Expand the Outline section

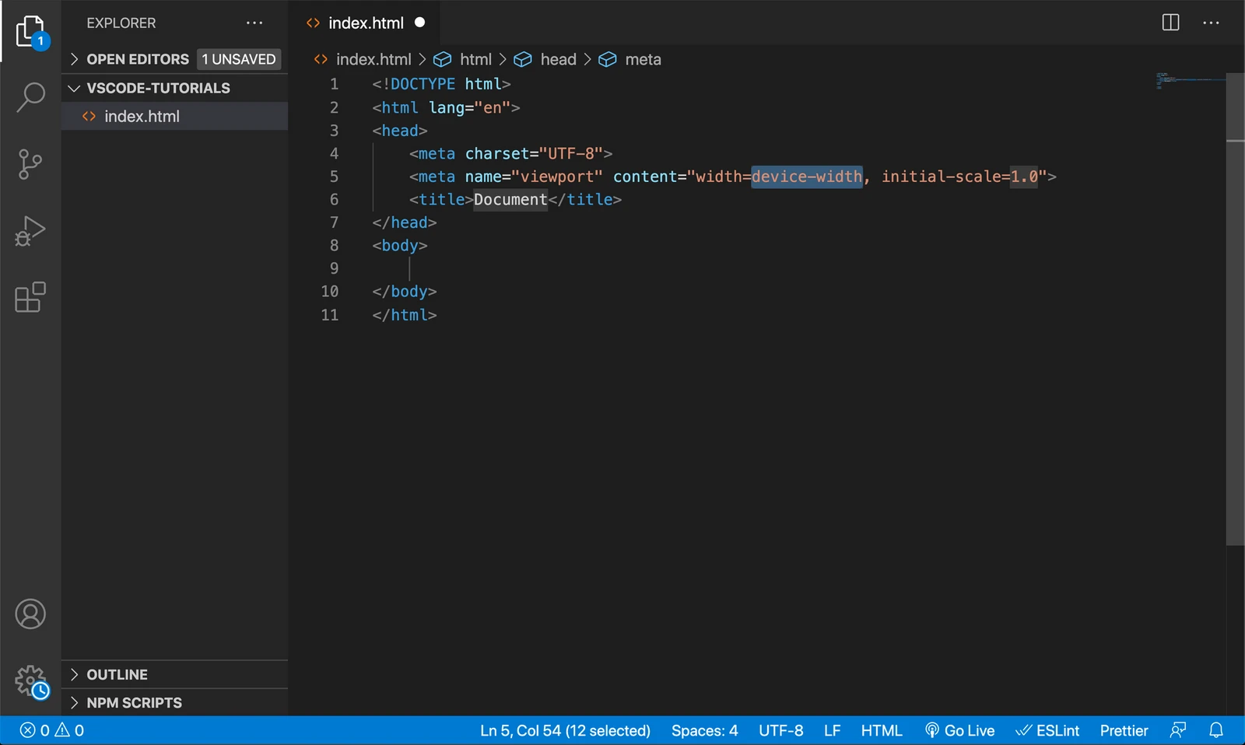pyautogui.click(x=117, y=674)
